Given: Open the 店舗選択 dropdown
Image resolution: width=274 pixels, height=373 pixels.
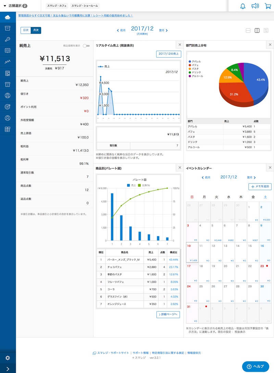Looking at the screenshot, I should coord(15,6).
